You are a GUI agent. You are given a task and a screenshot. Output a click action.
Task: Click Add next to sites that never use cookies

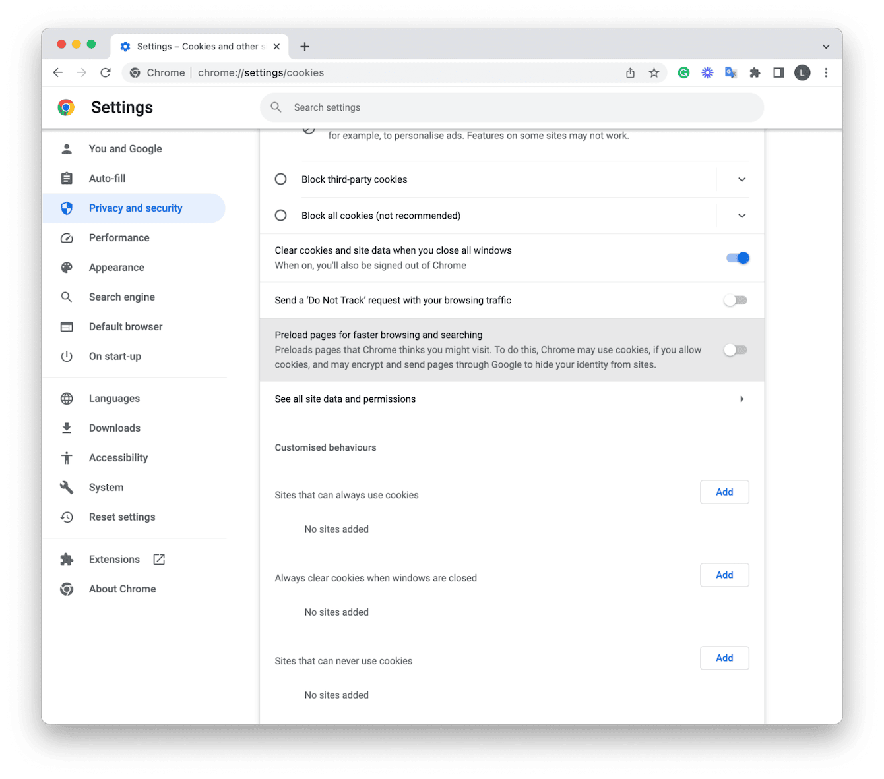pos(724,658)
